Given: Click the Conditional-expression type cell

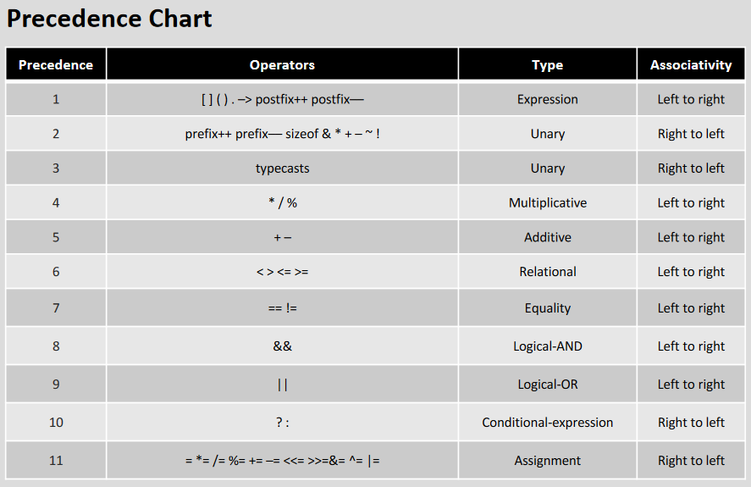Looking at the screenshot, I should click(548, 423).
